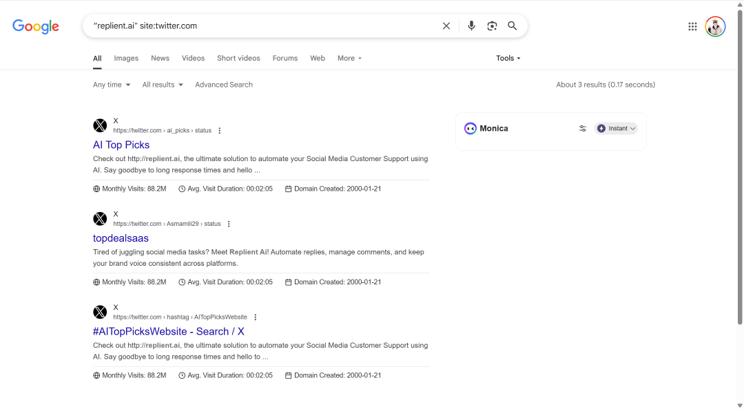This screenshot has width=744, height=409.
Task: Click calendar icon in #AITopPicksWebsite result stats
Action: coord(288,375)
